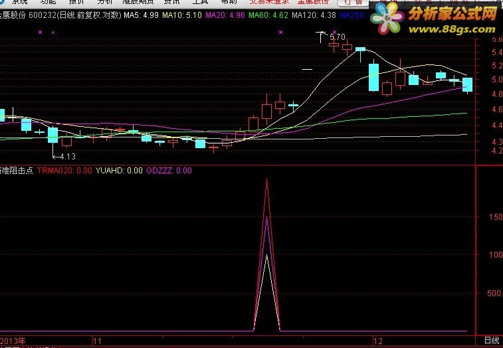This screenshot has height=348, width=503.
Task: Click the GDZZZ: 0.00 indicator label
Action: click(169, 170)
